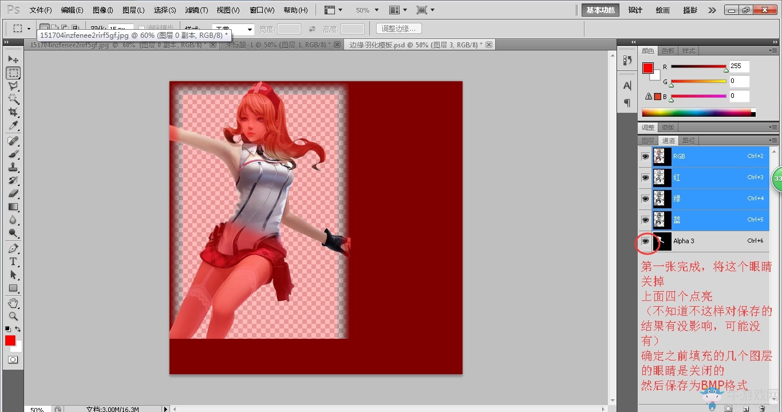The width and height of the screenshot is (782, 412).
Task: Select the Magic Wand tool
Action: click(x=13, y=99)
